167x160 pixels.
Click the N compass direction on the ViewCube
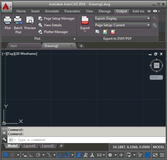tap(157, 60)
